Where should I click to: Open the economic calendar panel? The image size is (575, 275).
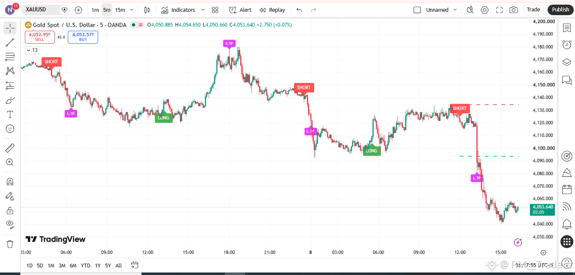[567, 189]
